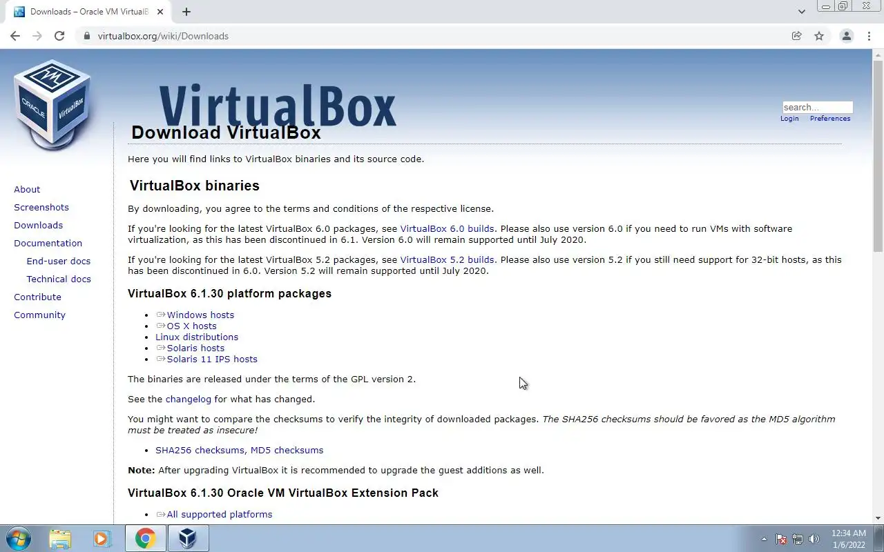Image resolution: width=884 pixels, height=552 pixels.
Task: Download the OS X hosts package
Action: [191, 326]
